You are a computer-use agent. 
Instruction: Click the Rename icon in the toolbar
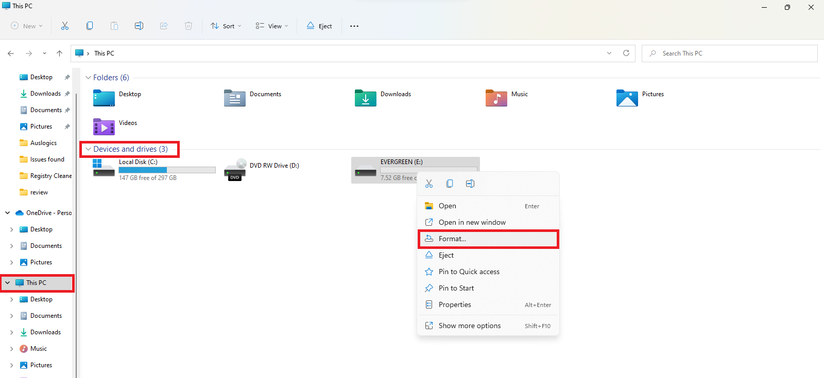click(x=139, y=26)
